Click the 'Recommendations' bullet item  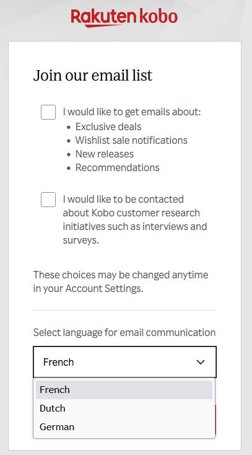point(118,168)
